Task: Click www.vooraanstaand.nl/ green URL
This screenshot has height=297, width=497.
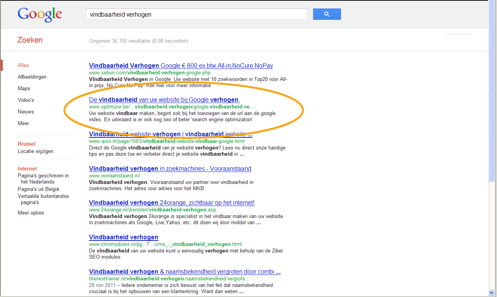Action: pos(115,176)
